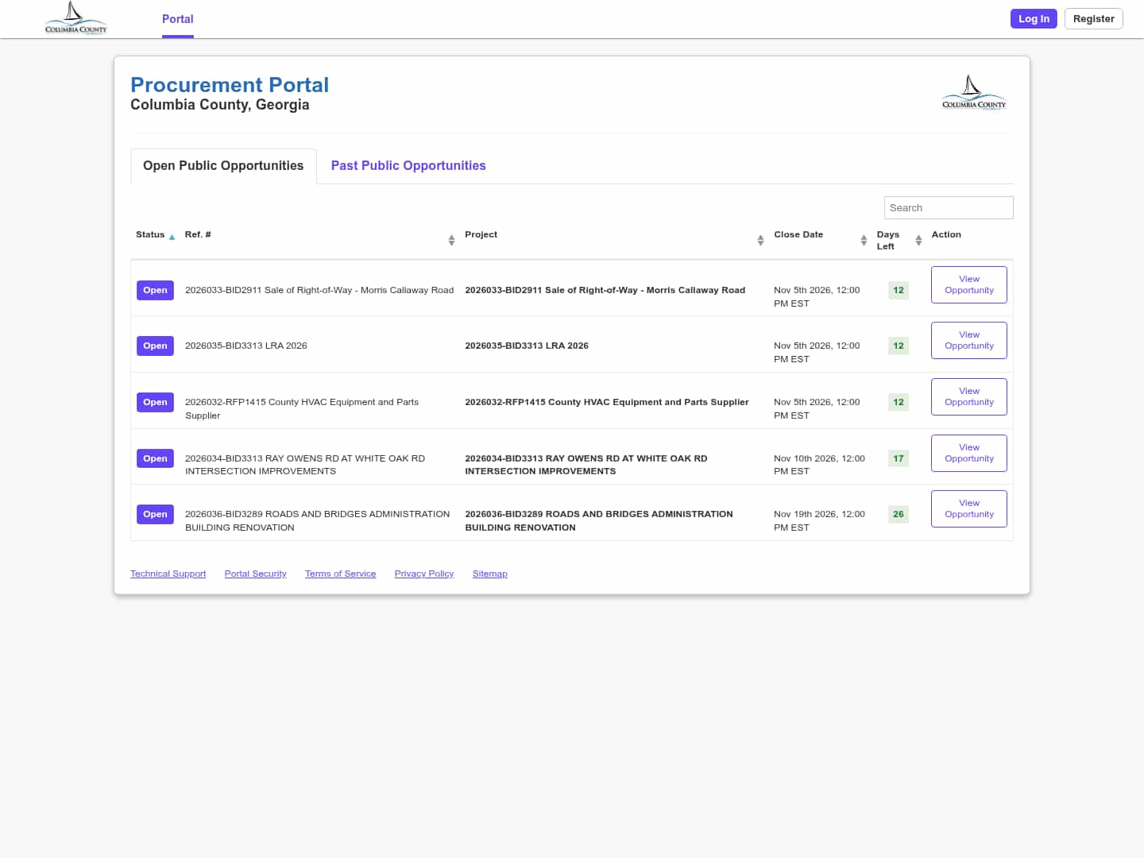View Opportunity for HVAC Equipment Supplier
The height and width of the screenshot is (858, 1144).
[x=969, y=396]
